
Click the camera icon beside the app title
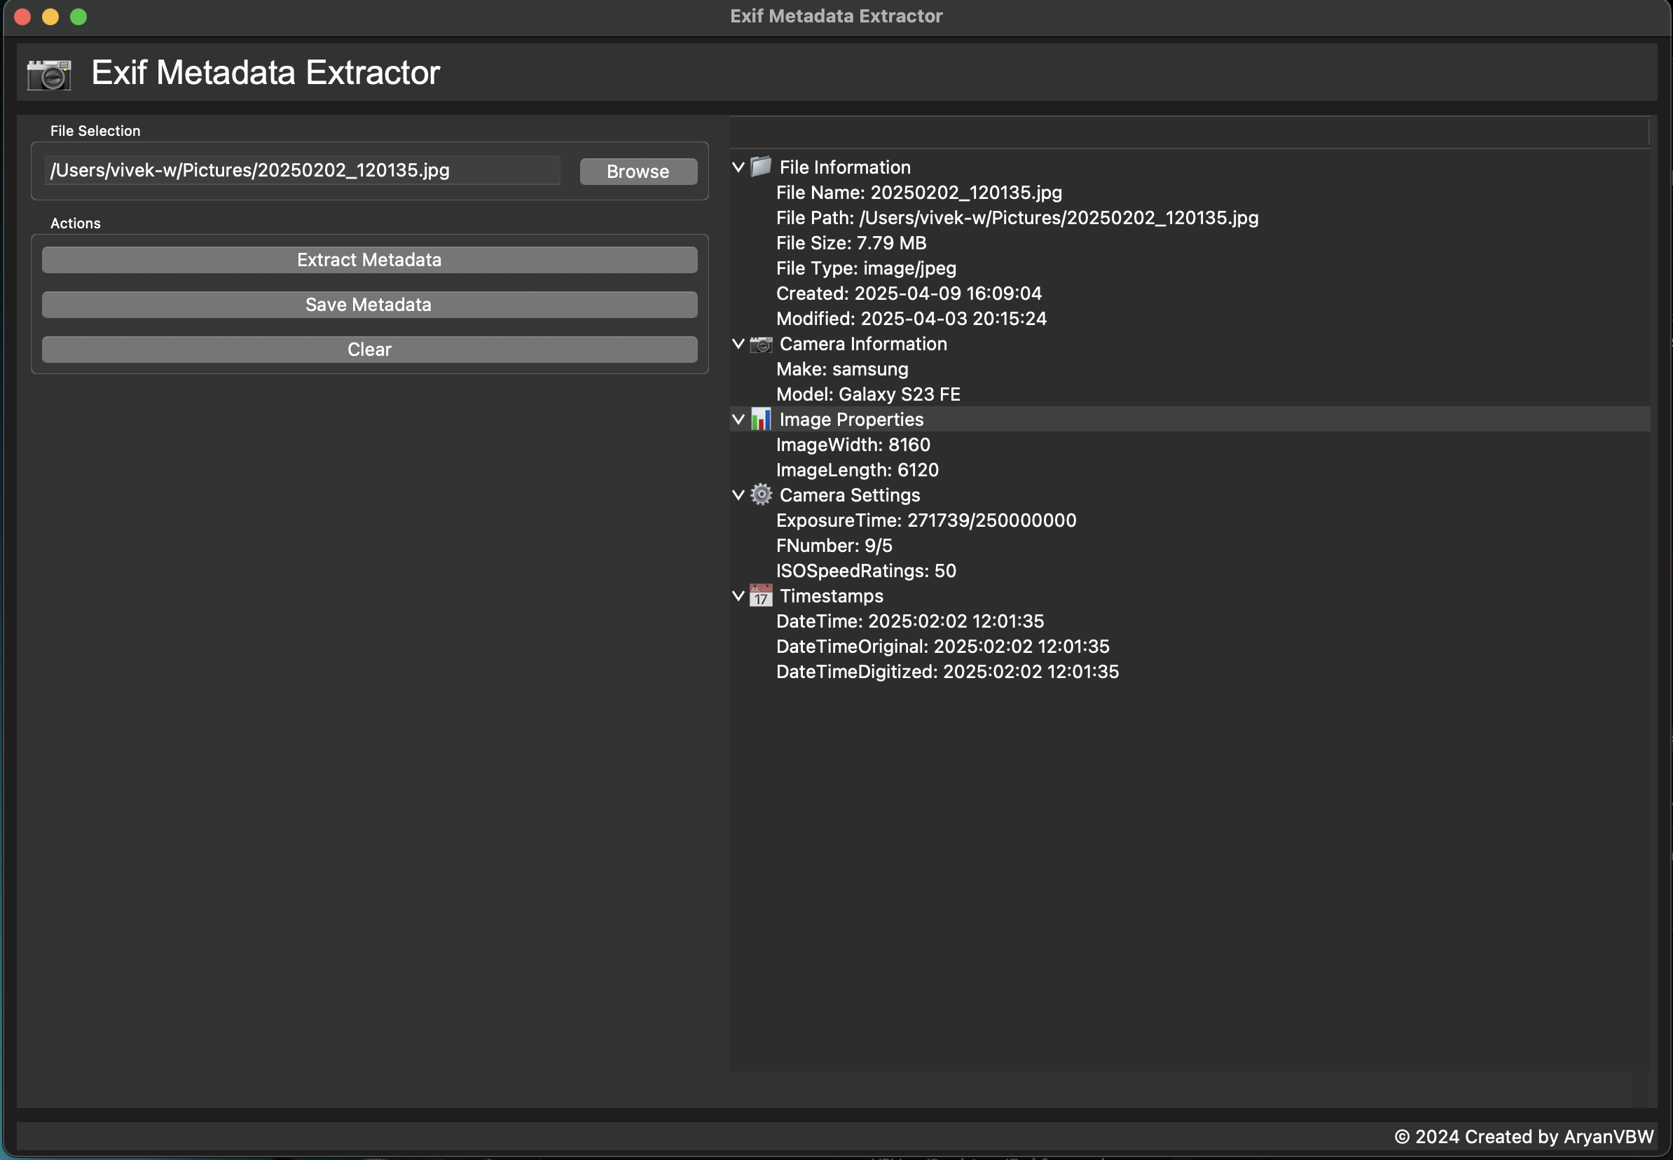(x=48, y=73)
